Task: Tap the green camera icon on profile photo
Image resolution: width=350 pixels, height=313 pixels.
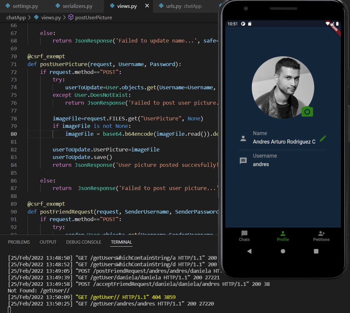Action: [x=307, y=112]
